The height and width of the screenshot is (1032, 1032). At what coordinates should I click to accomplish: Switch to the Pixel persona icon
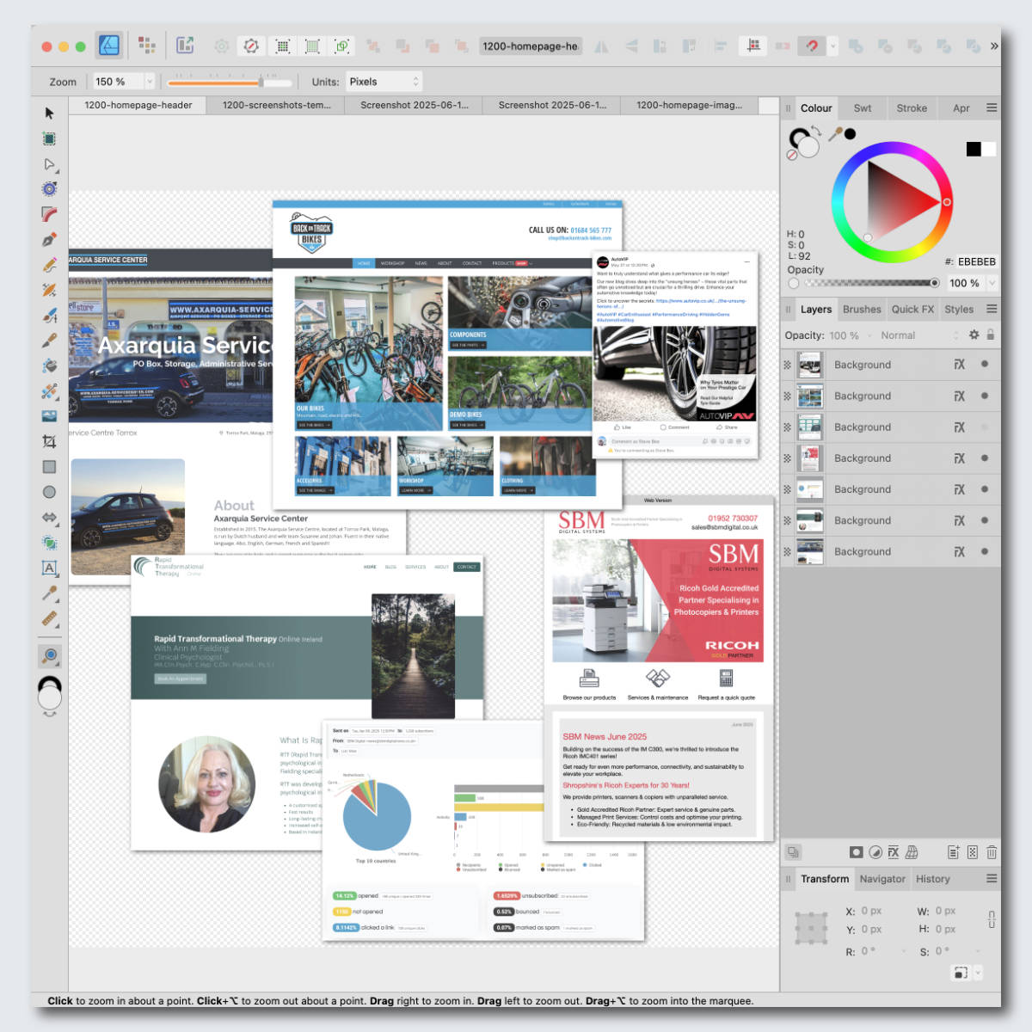coord(147,46)
